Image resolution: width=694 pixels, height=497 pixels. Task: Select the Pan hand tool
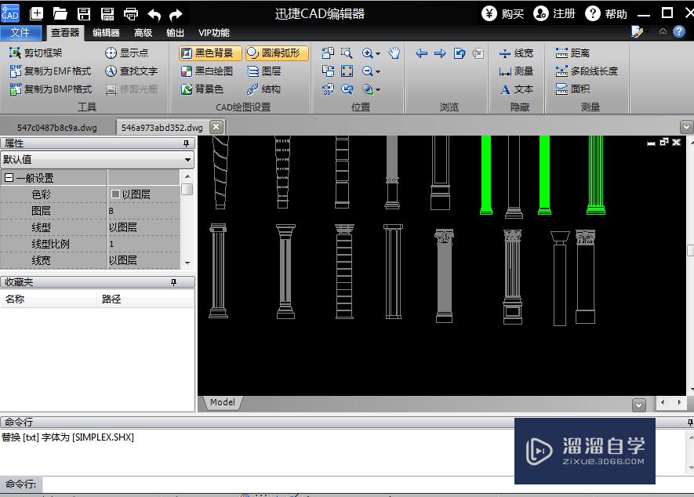(x=394, y=53)
